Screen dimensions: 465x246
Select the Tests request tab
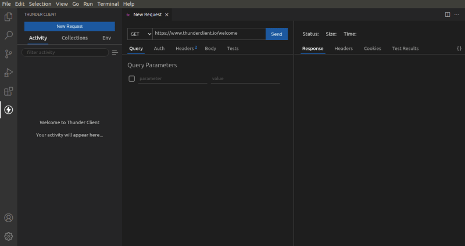(x=233, y=48)
